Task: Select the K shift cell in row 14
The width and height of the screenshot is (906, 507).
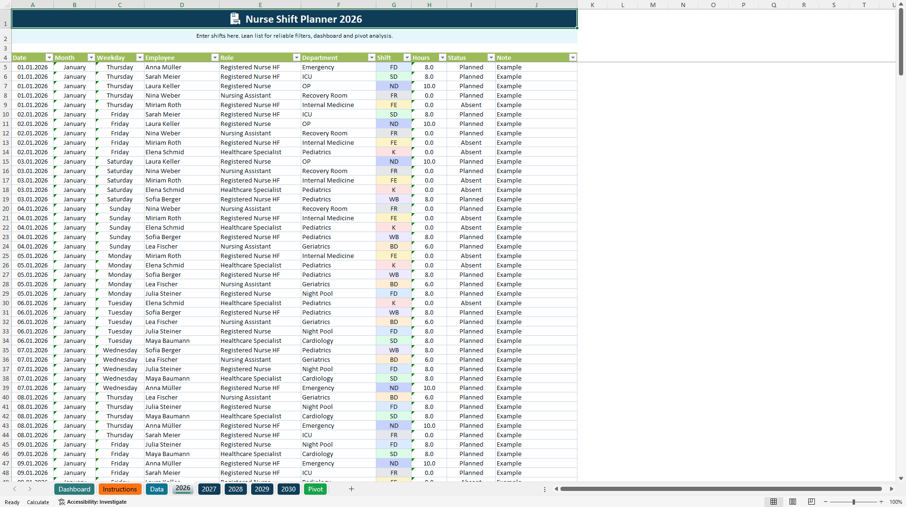Action: coord(394,152)
